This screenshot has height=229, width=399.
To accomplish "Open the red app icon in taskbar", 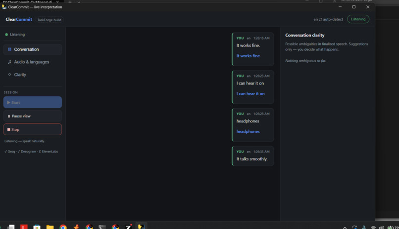I will pos(24,227).
